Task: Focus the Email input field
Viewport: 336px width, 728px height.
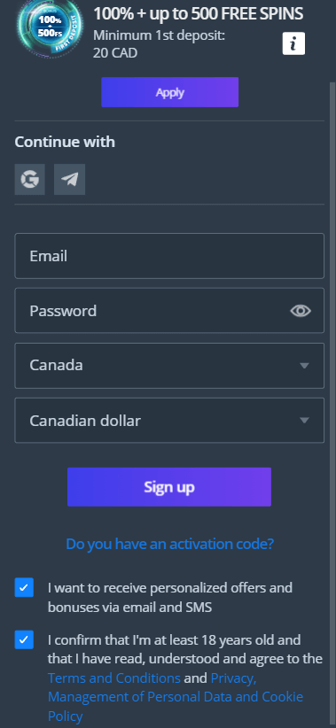Action: (169, 256)
